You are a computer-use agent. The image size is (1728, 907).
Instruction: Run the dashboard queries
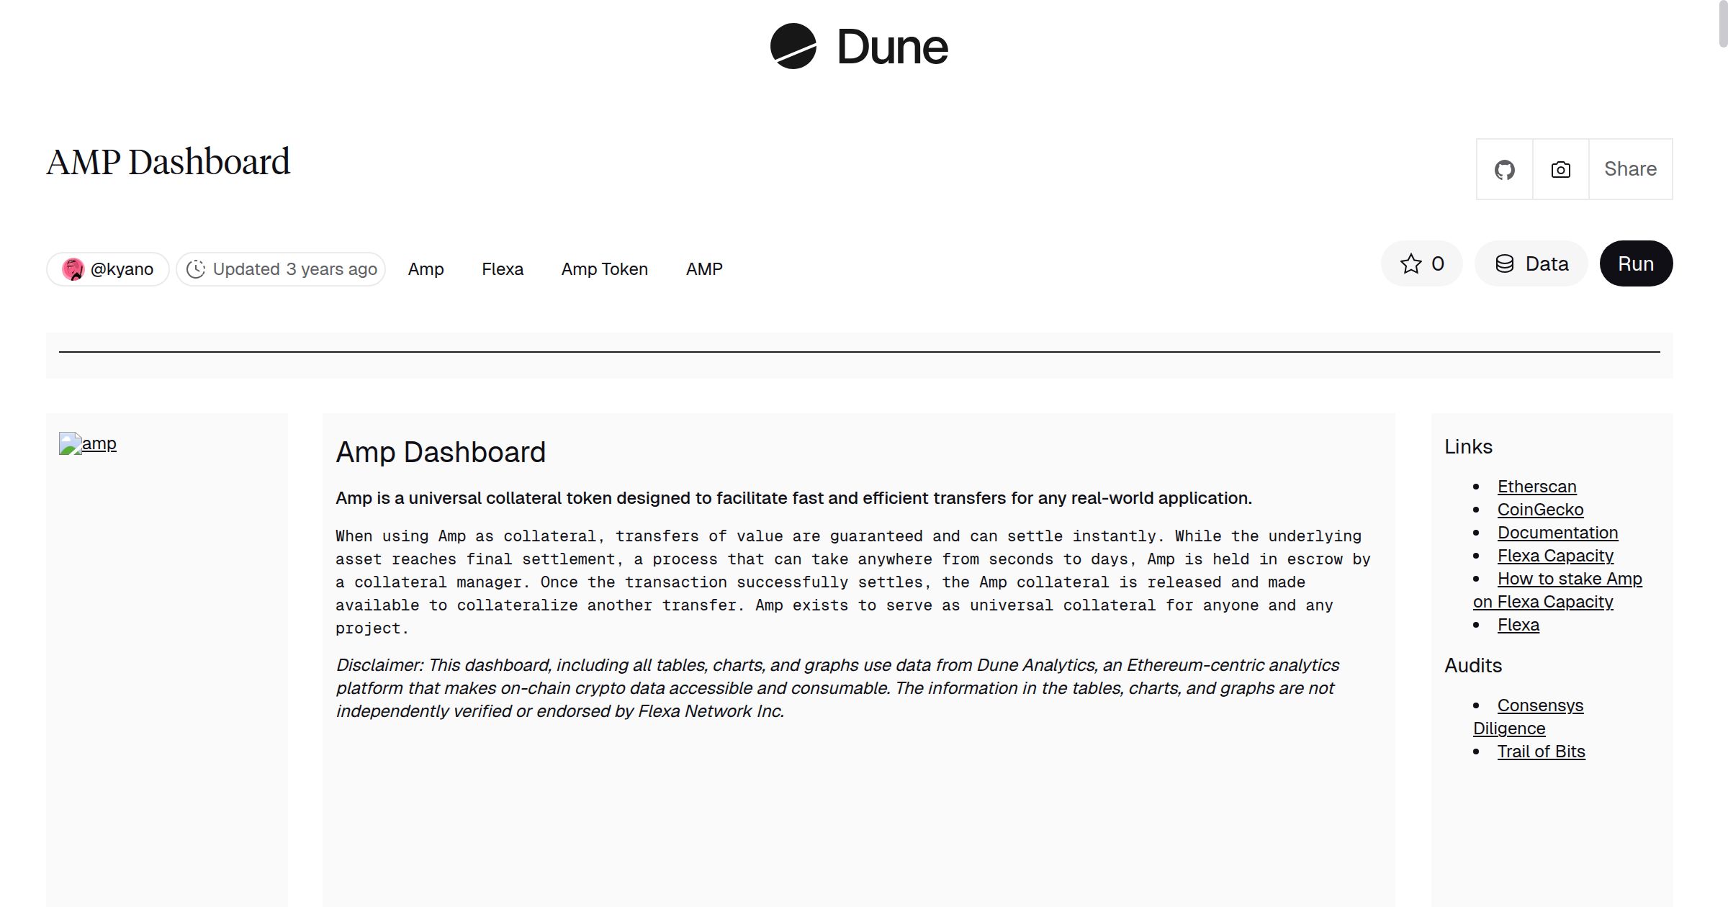coord(1636,263)
